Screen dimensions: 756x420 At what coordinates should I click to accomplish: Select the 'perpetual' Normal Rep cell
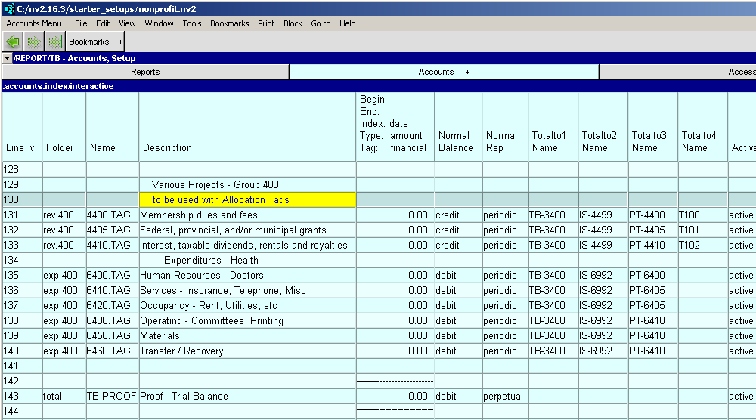click(504, 396)
